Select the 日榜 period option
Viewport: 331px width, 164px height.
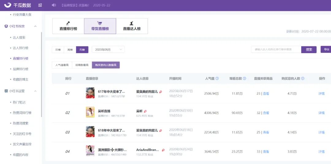click(58, 49)
